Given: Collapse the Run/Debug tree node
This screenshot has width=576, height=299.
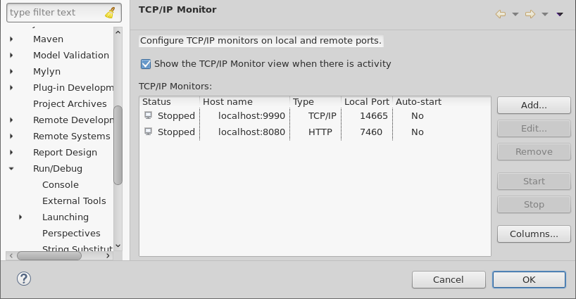Looking at the screenshot, I should [11, 169].
